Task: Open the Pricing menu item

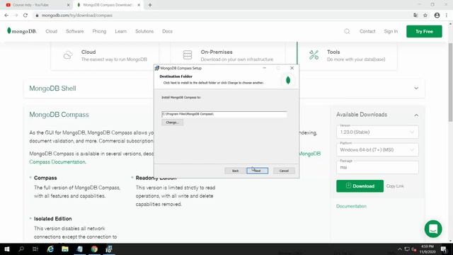Action: point(99,31)
